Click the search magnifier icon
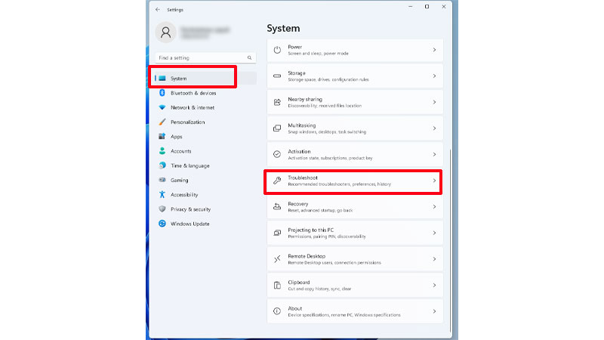 point(250,58)
